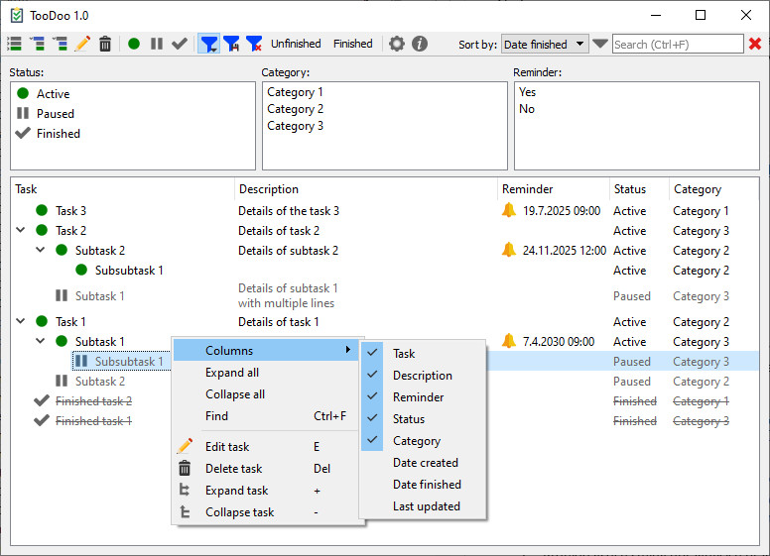Image resolution: width=770 pixels, height=556 pixels.
Task: Click the new task list icon
Action: click(x=15, y=44)
